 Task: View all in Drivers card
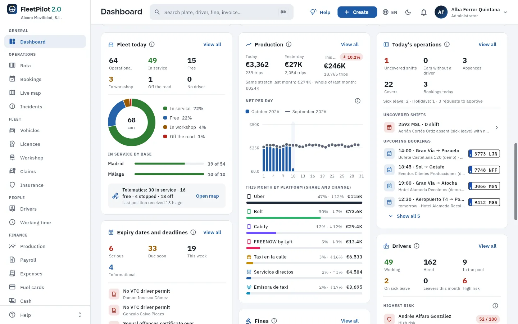(487, 246)
